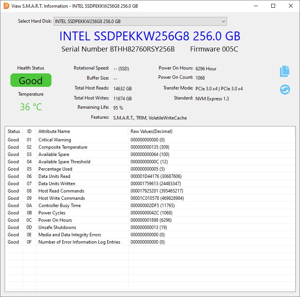Select the Composite Temperature row
The height and width of the screenshot is (297, 300).
click(63, 147)
